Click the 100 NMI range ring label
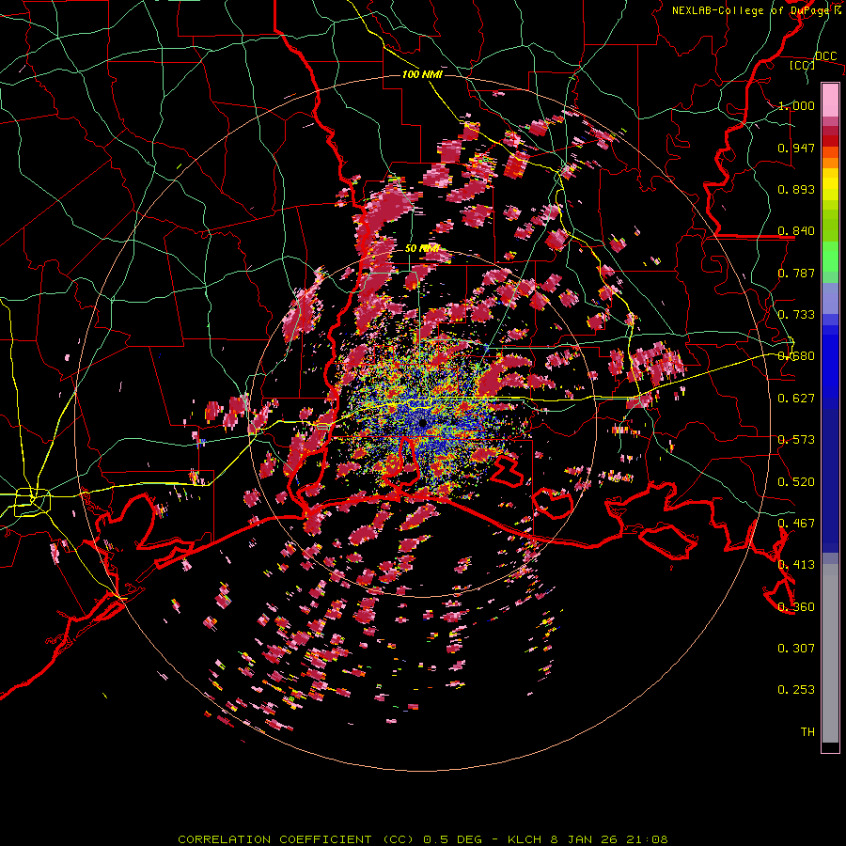Screen dimensions: 846x846 coord(422,74)
